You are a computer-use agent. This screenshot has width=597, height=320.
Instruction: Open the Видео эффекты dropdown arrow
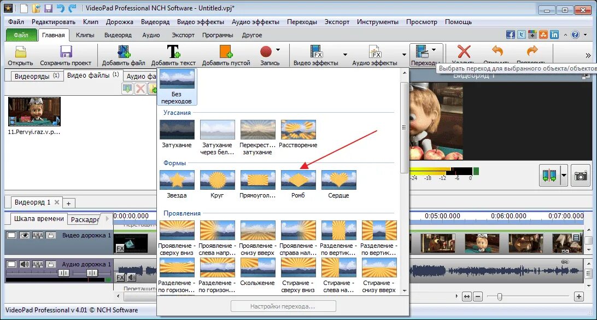click(345, 54)
